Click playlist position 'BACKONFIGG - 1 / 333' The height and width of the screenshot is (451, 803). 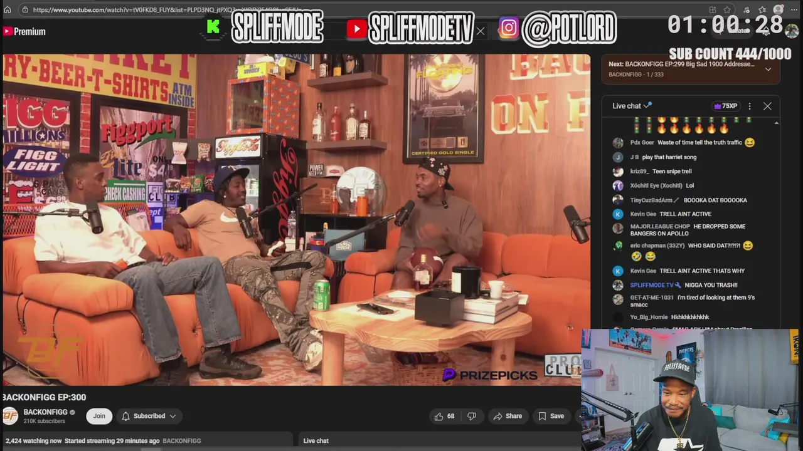pos(635,75)
